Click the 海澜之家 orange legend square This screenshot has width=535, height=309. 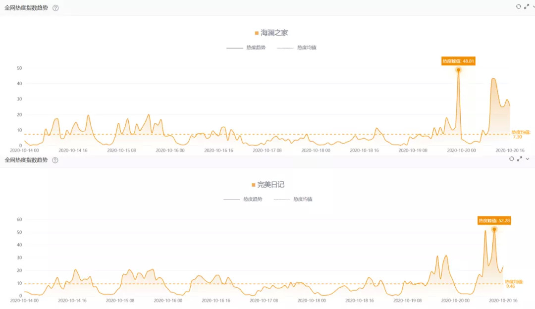point(257,33)
